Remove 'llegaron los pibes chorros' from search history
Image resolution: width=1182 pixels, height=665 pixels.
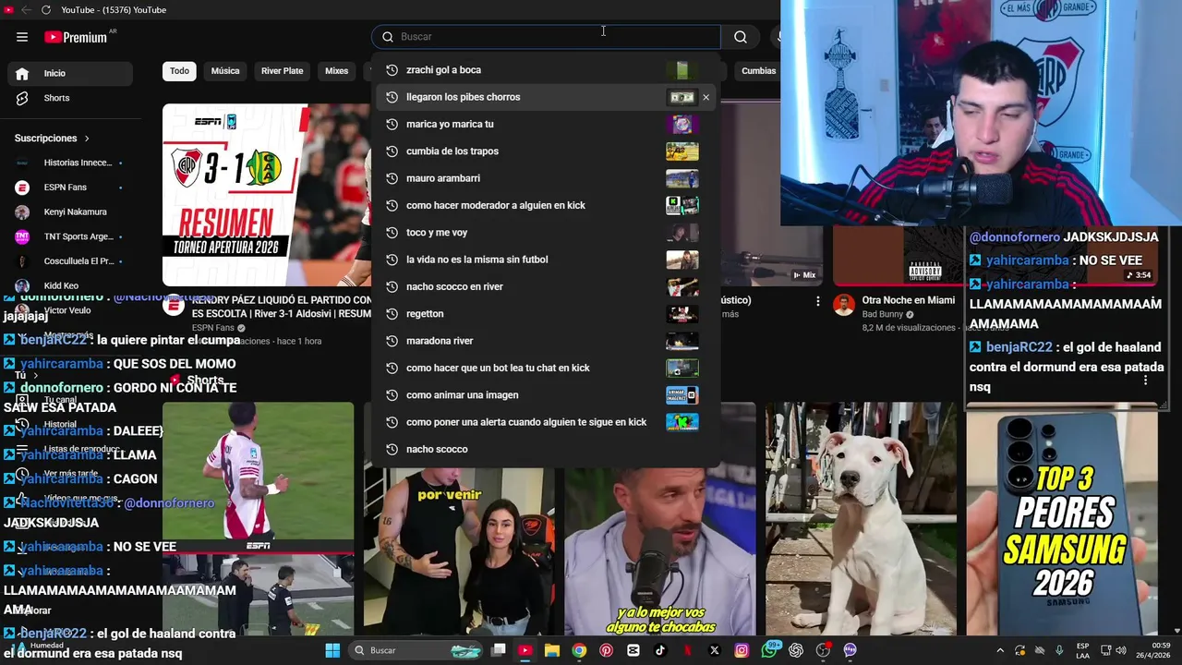(x=706, y=97)
